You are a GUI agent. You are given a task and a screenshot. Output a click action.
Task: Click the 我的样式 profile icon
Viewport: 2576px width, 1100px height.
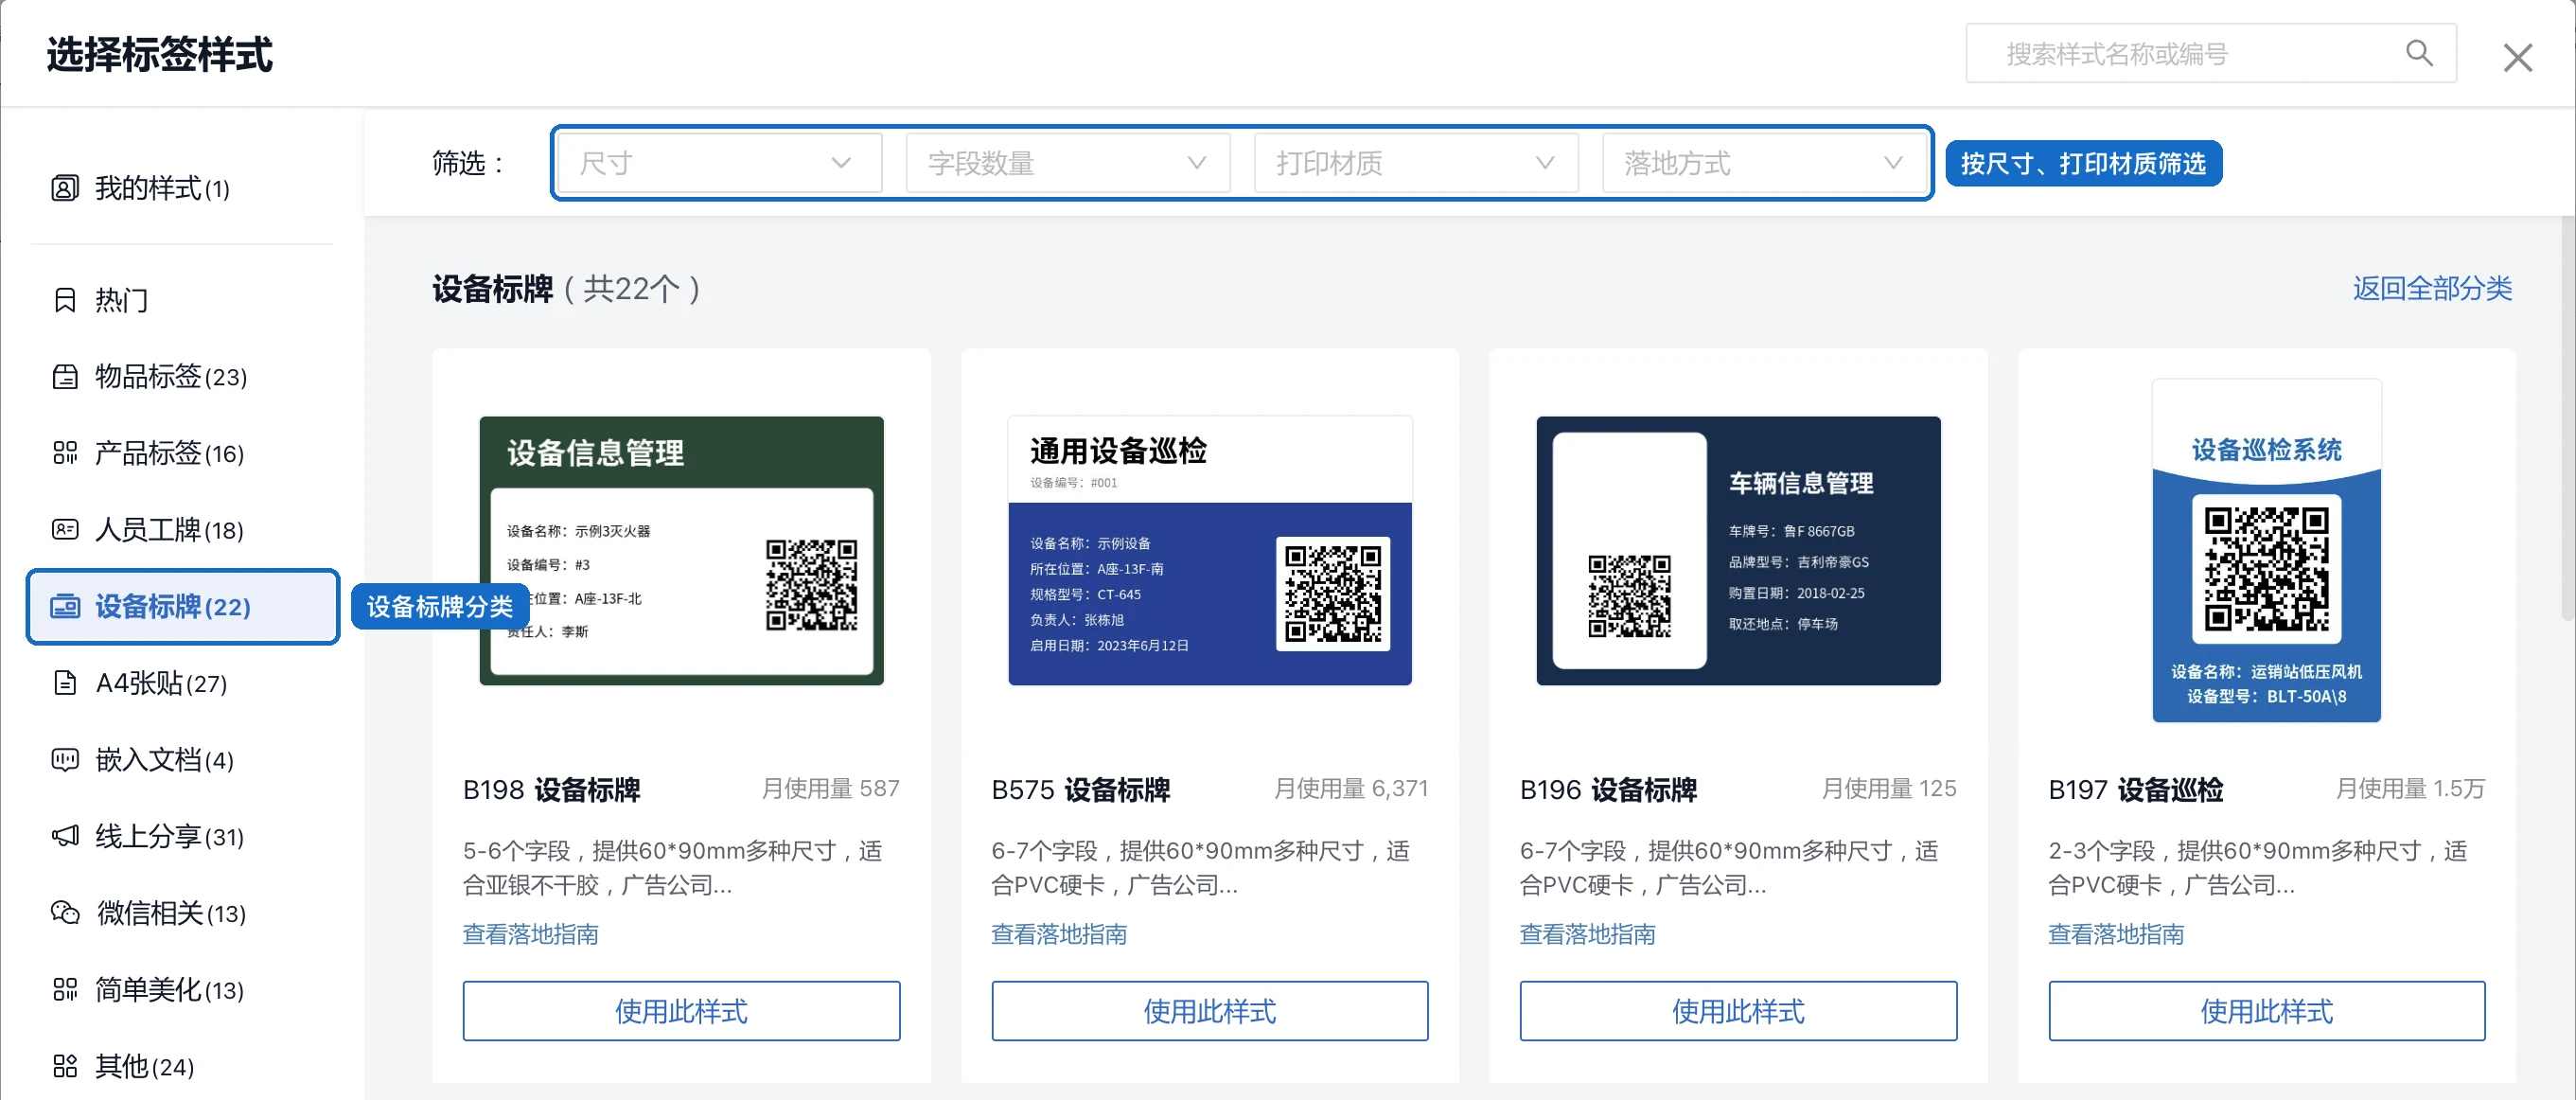tap(65, 188)
